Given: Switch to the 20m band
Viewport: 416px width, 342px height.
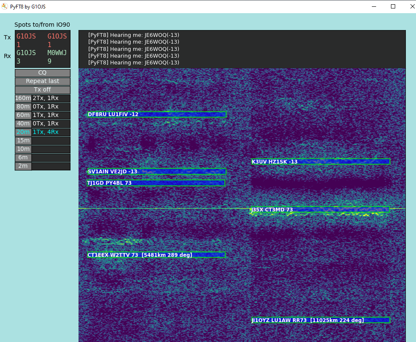Looking at the screenshot, I should [23, 132].
